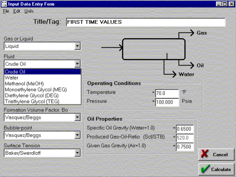Click the Calculate button
This screenshot has height=177, width=236.
click(x=216, y=169)
